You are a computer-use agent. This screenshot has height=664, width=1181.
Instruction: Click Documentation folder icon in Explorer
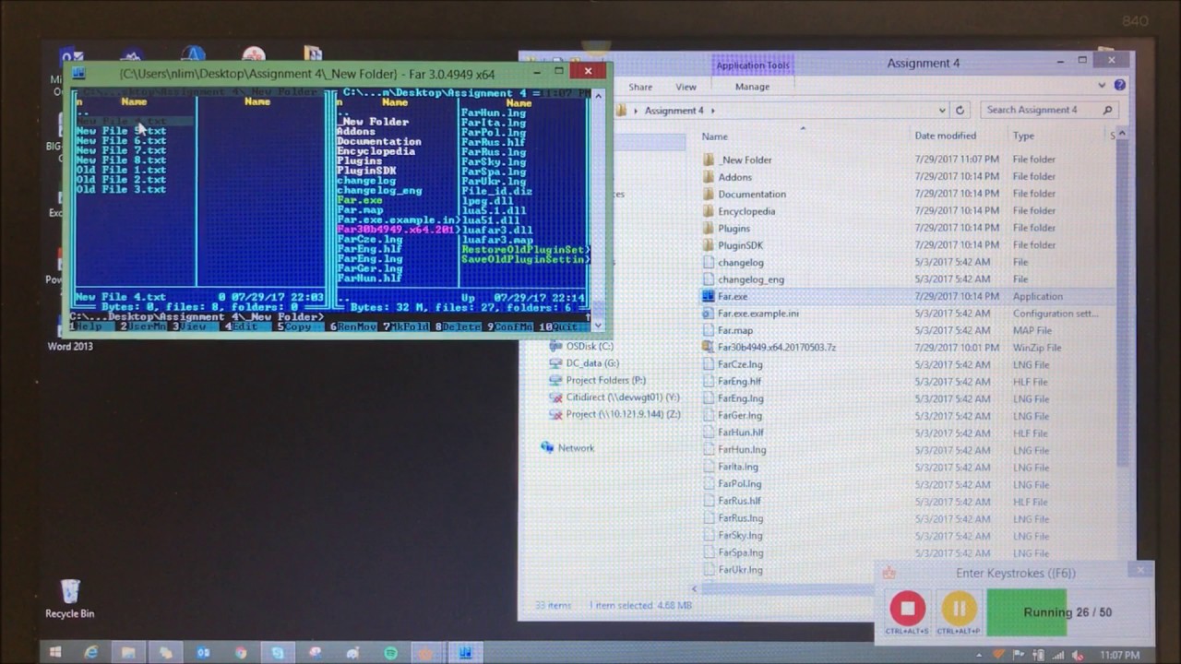tap(709, 194)
